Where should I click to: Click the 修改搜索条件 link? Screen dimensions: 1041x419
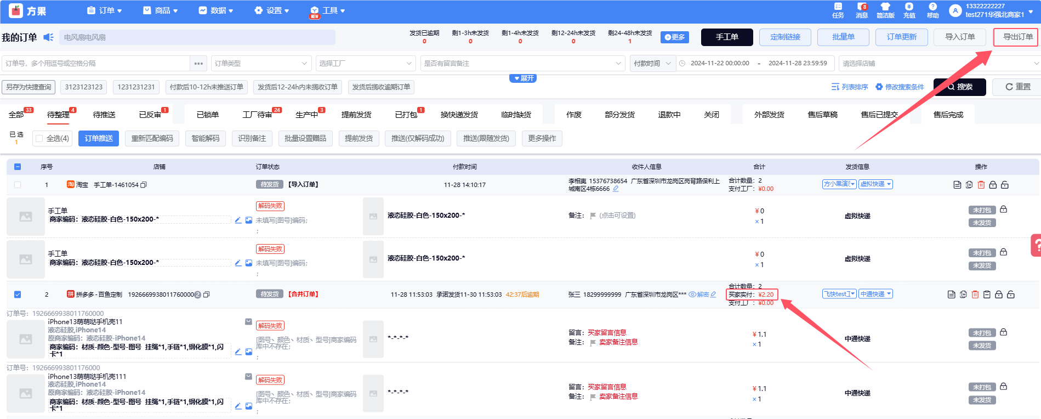(x=900, y=87)
